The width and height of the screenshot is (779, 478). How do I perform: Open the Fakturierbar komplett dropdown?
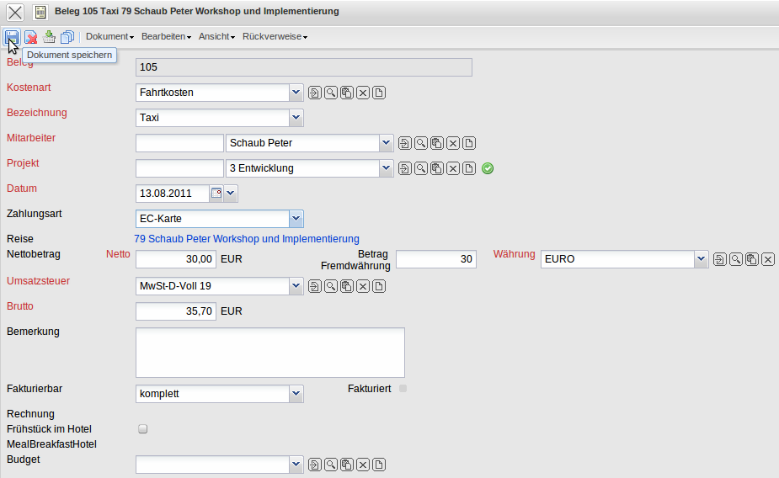tap(296, 394)
